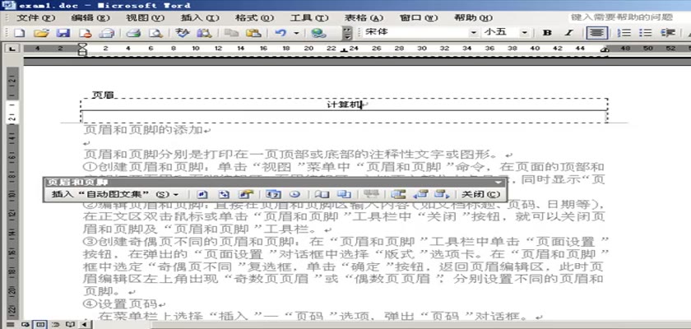Switch to Web Layout view icon
The height and width of the screenshot is (329, 691).
26,325
